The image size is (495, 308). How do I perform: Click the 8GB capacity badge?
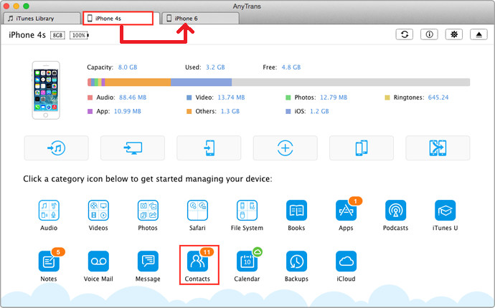point(57,35)
